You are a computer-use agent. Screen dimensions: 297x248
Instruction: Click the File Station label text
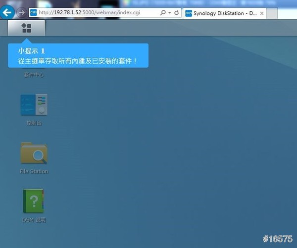34,171
